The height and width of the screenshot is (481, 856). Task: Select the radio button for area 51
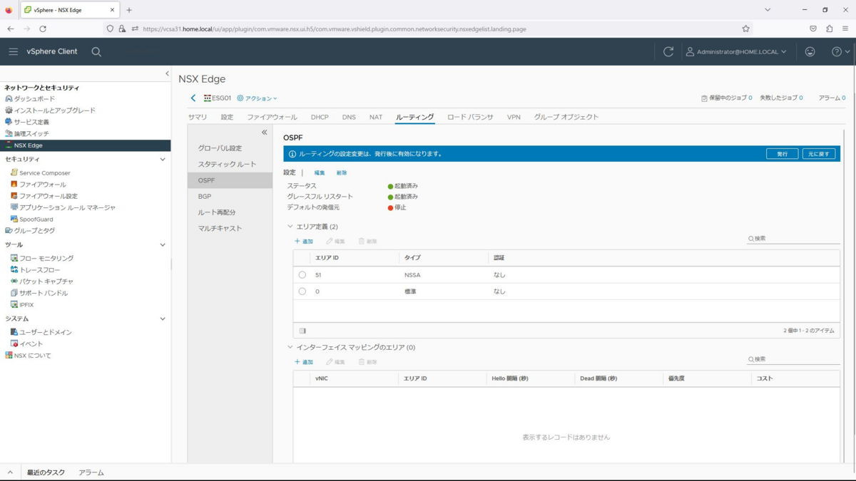coord(302,274)
